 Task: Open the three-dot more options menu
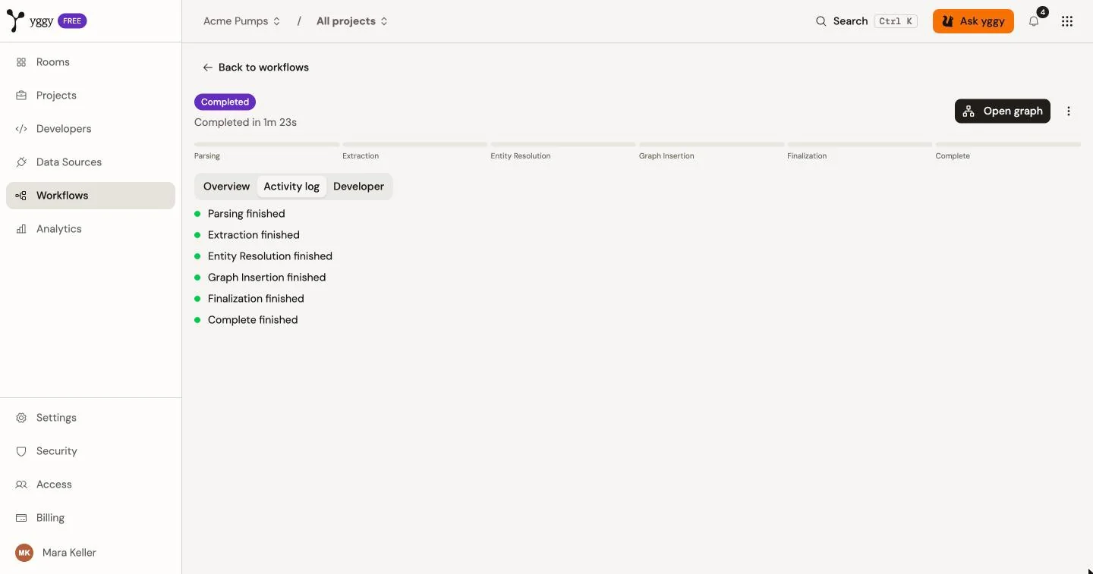(1069, 111)
